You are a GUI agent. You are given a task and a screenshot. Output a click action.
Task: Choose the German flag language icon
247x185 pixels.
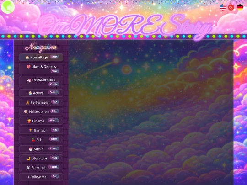(240, 7)
